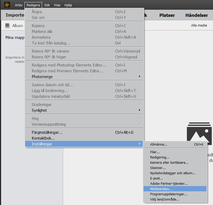
Task: Open Allmänna... preferences
Action: [175, 145]
